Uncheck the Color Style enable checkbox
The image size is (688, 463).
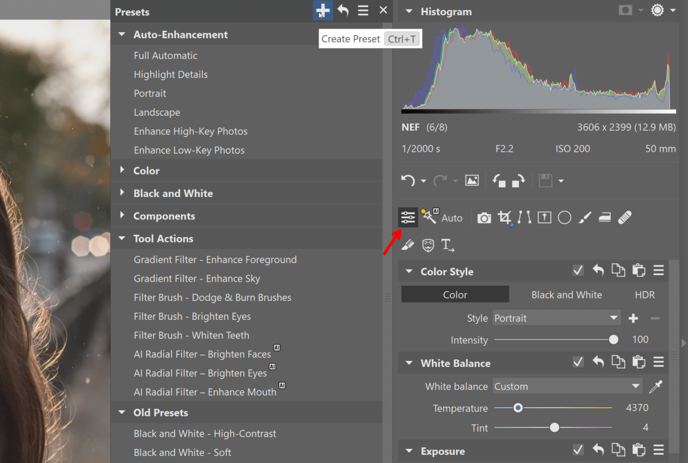coord(578,270)
